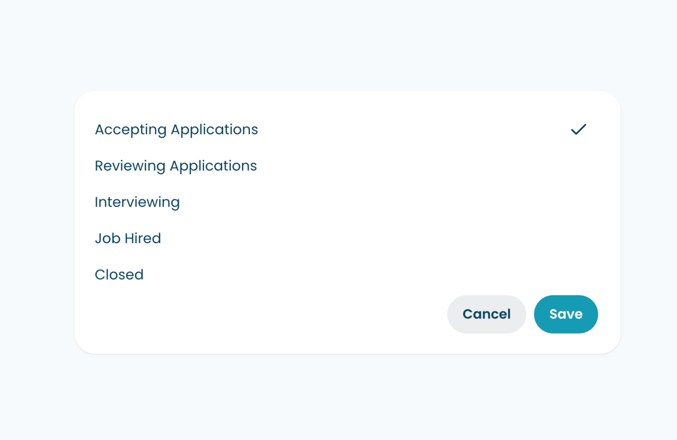The image size is (677, 440).
Task: Tap the selected-status tick mark
Action: (x=579, y=129)
